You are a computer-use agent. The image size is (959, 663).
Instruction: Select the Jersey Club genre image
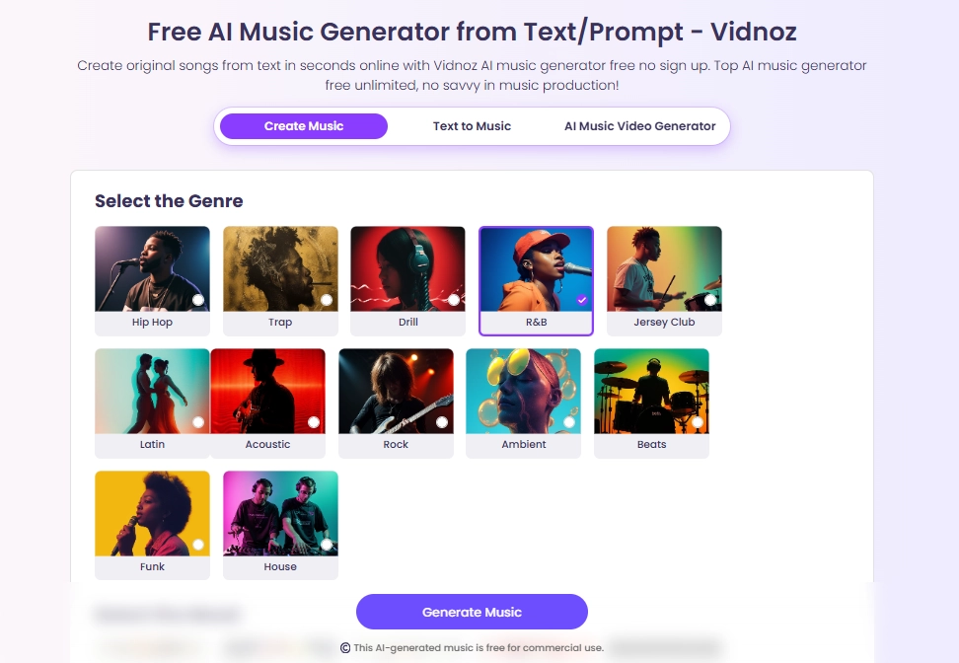tap(664, 269)
